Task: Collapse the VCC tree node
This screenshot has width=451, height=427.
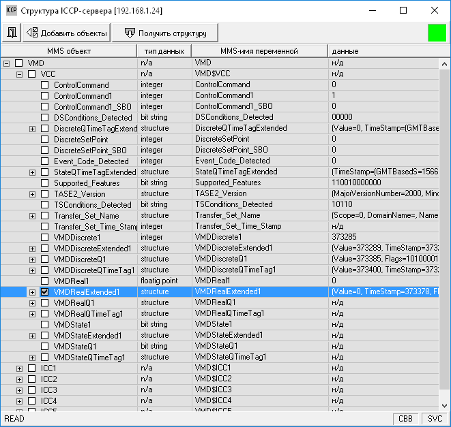Action: pyautogui.click(x=20, y=74)
